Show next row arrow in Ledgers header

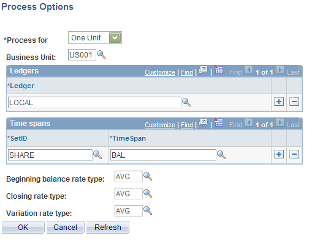[x=280, y=70]
